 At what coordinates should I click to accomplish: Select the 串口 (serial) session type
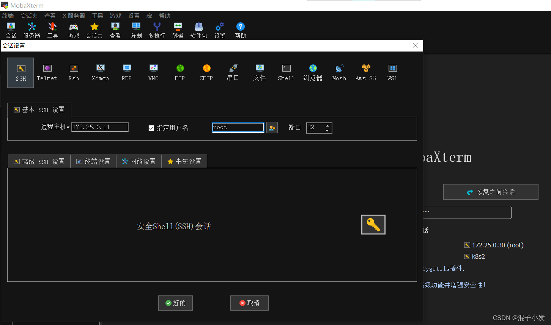[x=233, y=72]
